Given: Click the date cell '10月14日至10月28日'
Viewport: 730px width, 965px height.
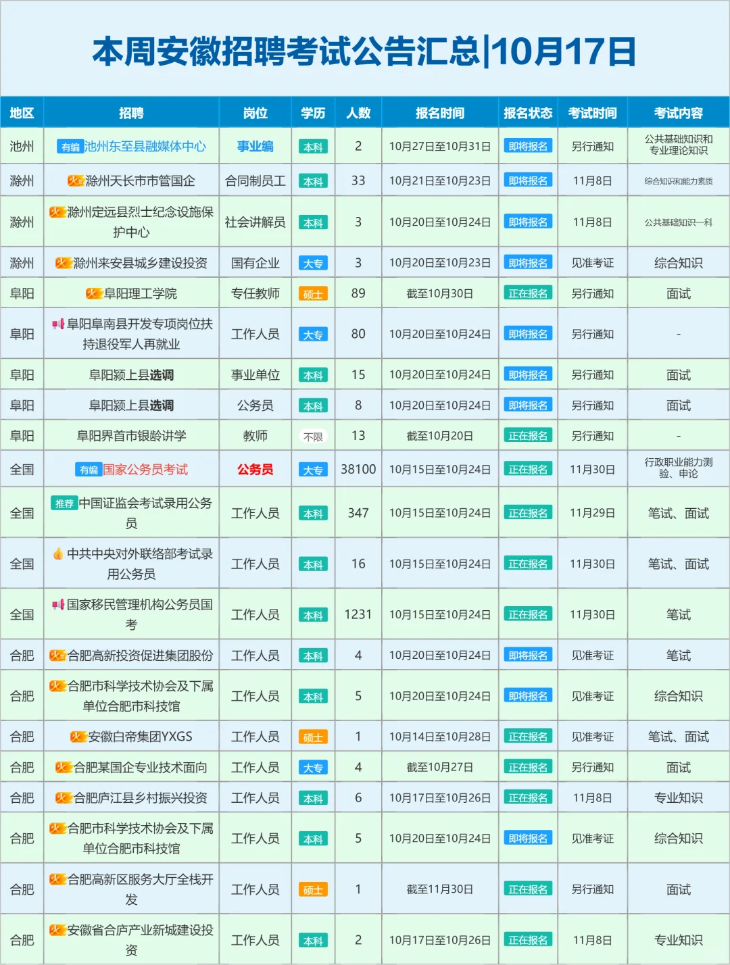Looking at the screenshot, I should pos(440,737).
